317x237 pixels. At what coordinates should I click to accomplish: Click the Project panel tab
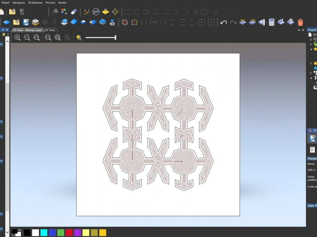(312, 30)
